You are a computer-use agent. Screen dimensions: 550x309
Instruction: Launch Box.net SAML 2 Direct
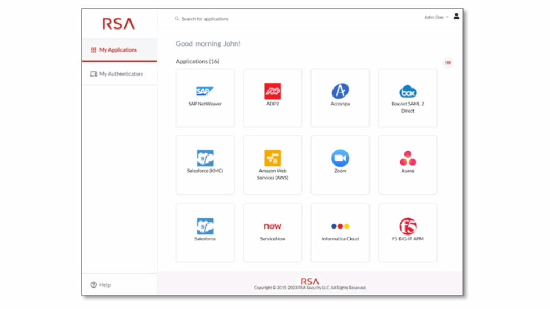click(408, 98)
